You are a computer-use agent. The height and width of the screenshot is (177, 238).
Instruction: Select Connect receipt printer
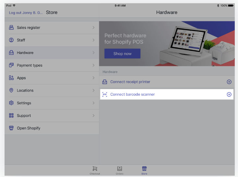[x=167, y=82]
